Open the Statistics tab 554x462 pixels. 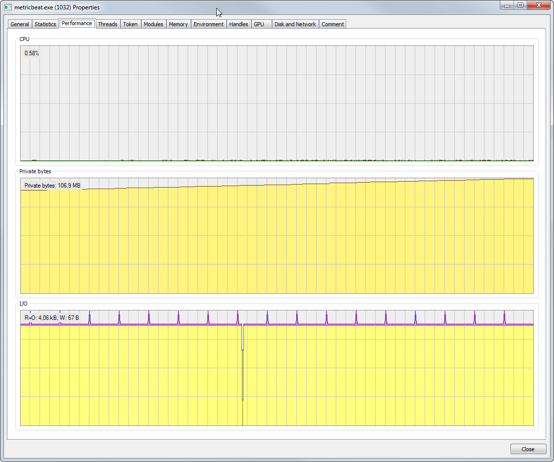(45, 24)
